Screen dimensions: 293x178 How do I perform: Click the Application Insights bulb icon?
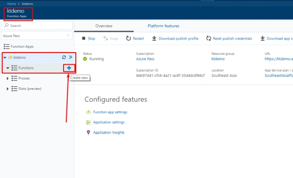[88, 133]
